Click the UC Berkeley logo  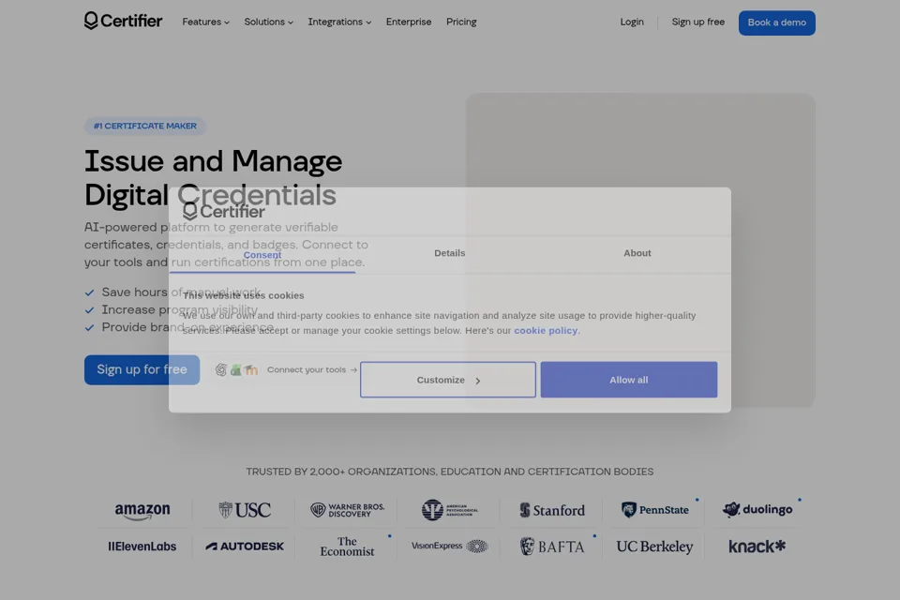coord(655,547)
